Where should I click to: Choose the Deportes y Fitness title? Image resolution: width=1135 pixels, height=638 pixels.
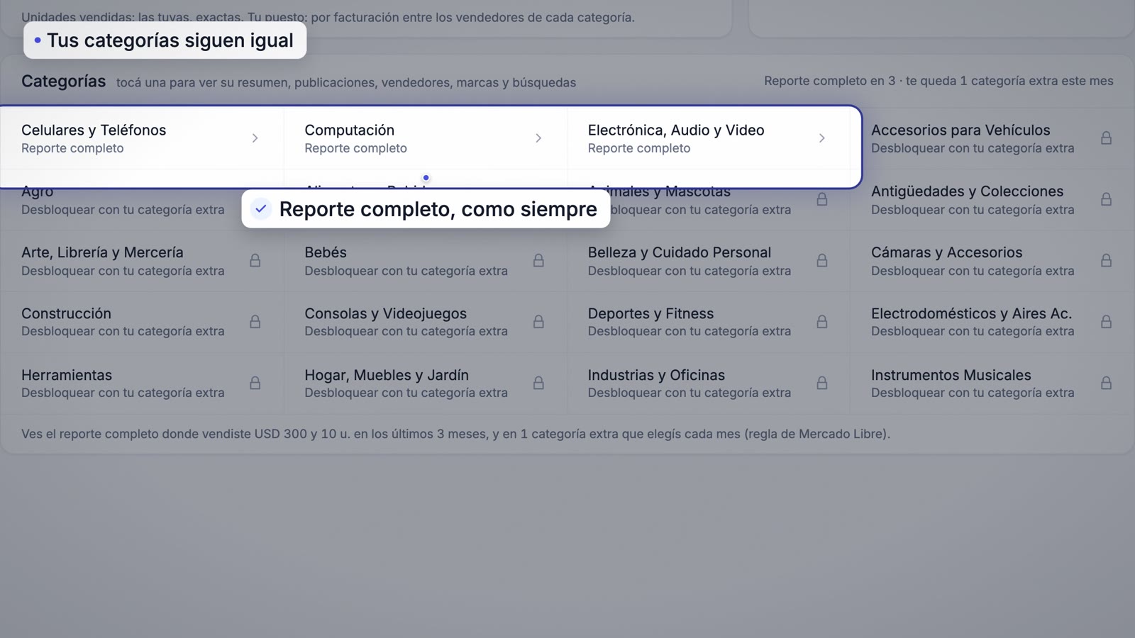click(x=650, y=313)
